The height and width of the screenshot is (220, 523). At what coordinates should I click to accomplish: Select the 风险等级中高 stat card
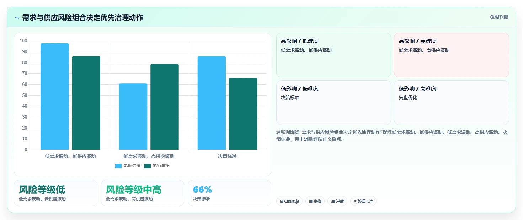(x=143, y=193)
